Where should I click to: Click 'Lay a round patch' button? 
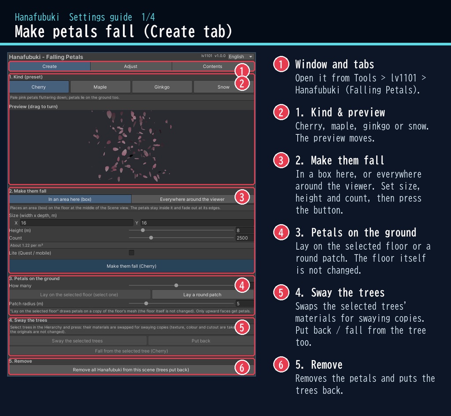pyautogui.click(x=203, y=295)
